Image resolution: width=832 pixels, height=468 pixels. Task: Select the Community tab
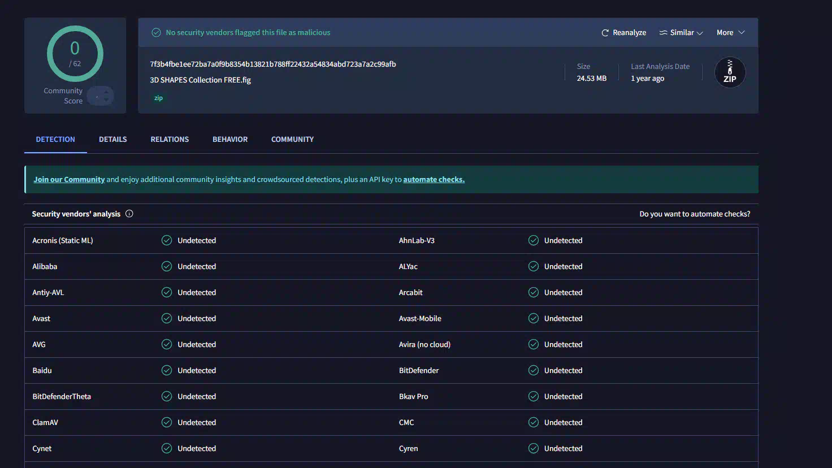pos(292,139)
